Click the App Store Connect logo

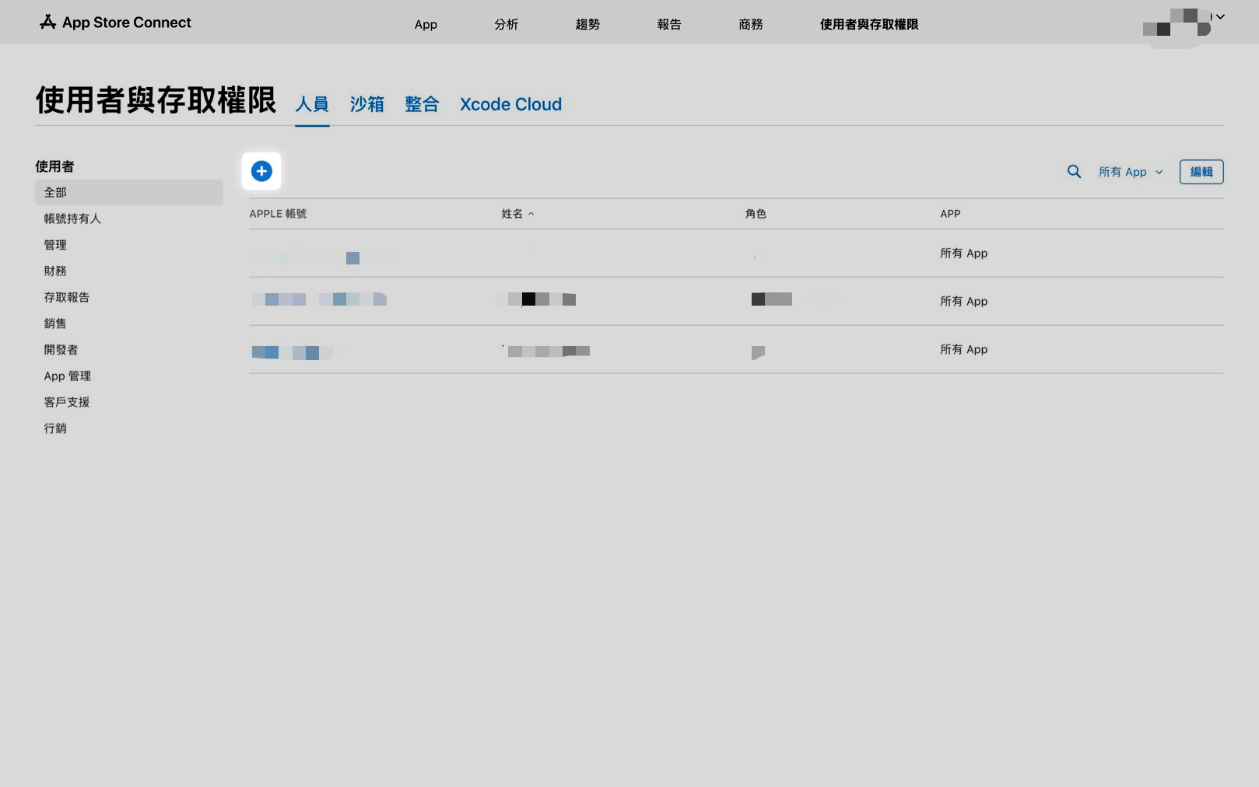tap(115, 23)
